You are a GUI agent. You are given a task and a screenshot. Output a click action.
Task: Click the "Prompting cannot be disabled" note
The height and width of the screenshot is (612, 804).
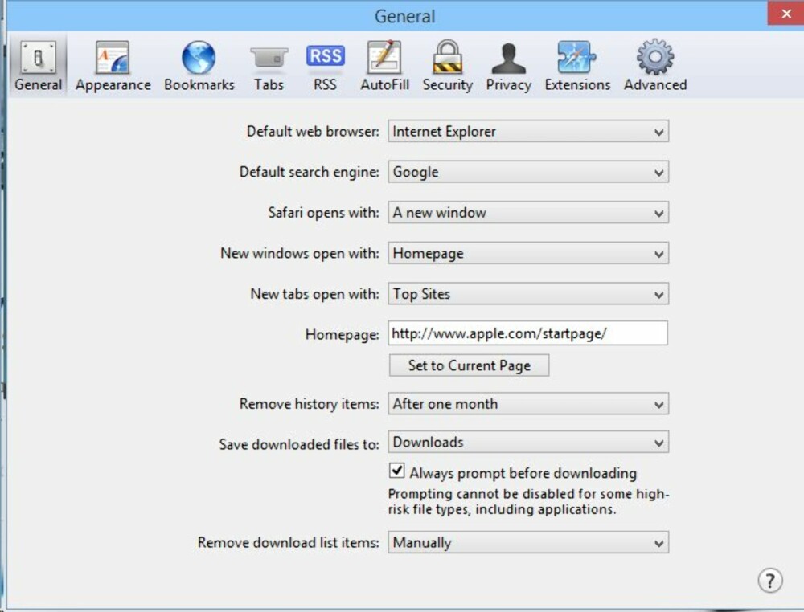[528, 502]
